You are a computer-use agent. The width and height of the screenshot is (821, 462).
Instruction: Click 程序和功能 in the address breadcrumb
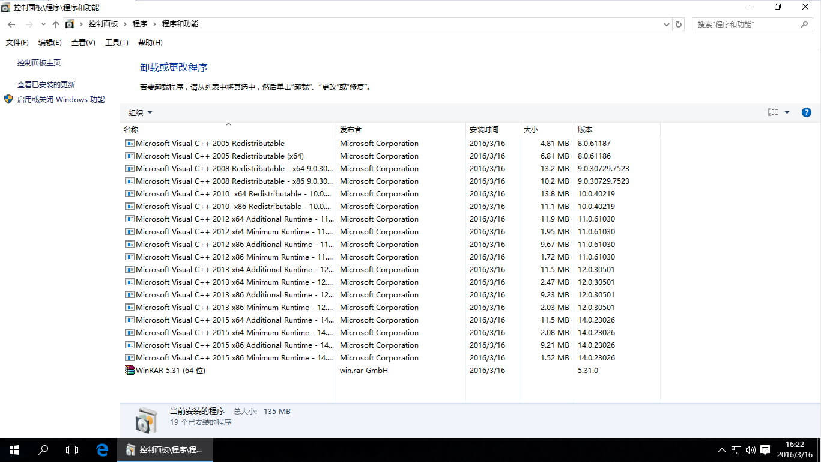(180, 25)
